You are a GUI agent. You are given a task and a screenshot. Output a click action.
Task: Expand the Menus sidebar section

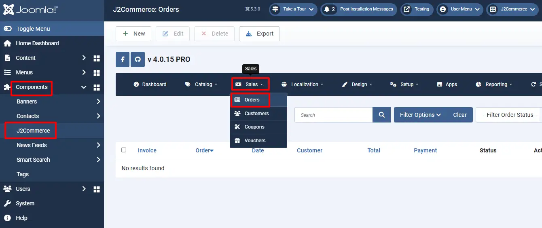tap(84, 72)
